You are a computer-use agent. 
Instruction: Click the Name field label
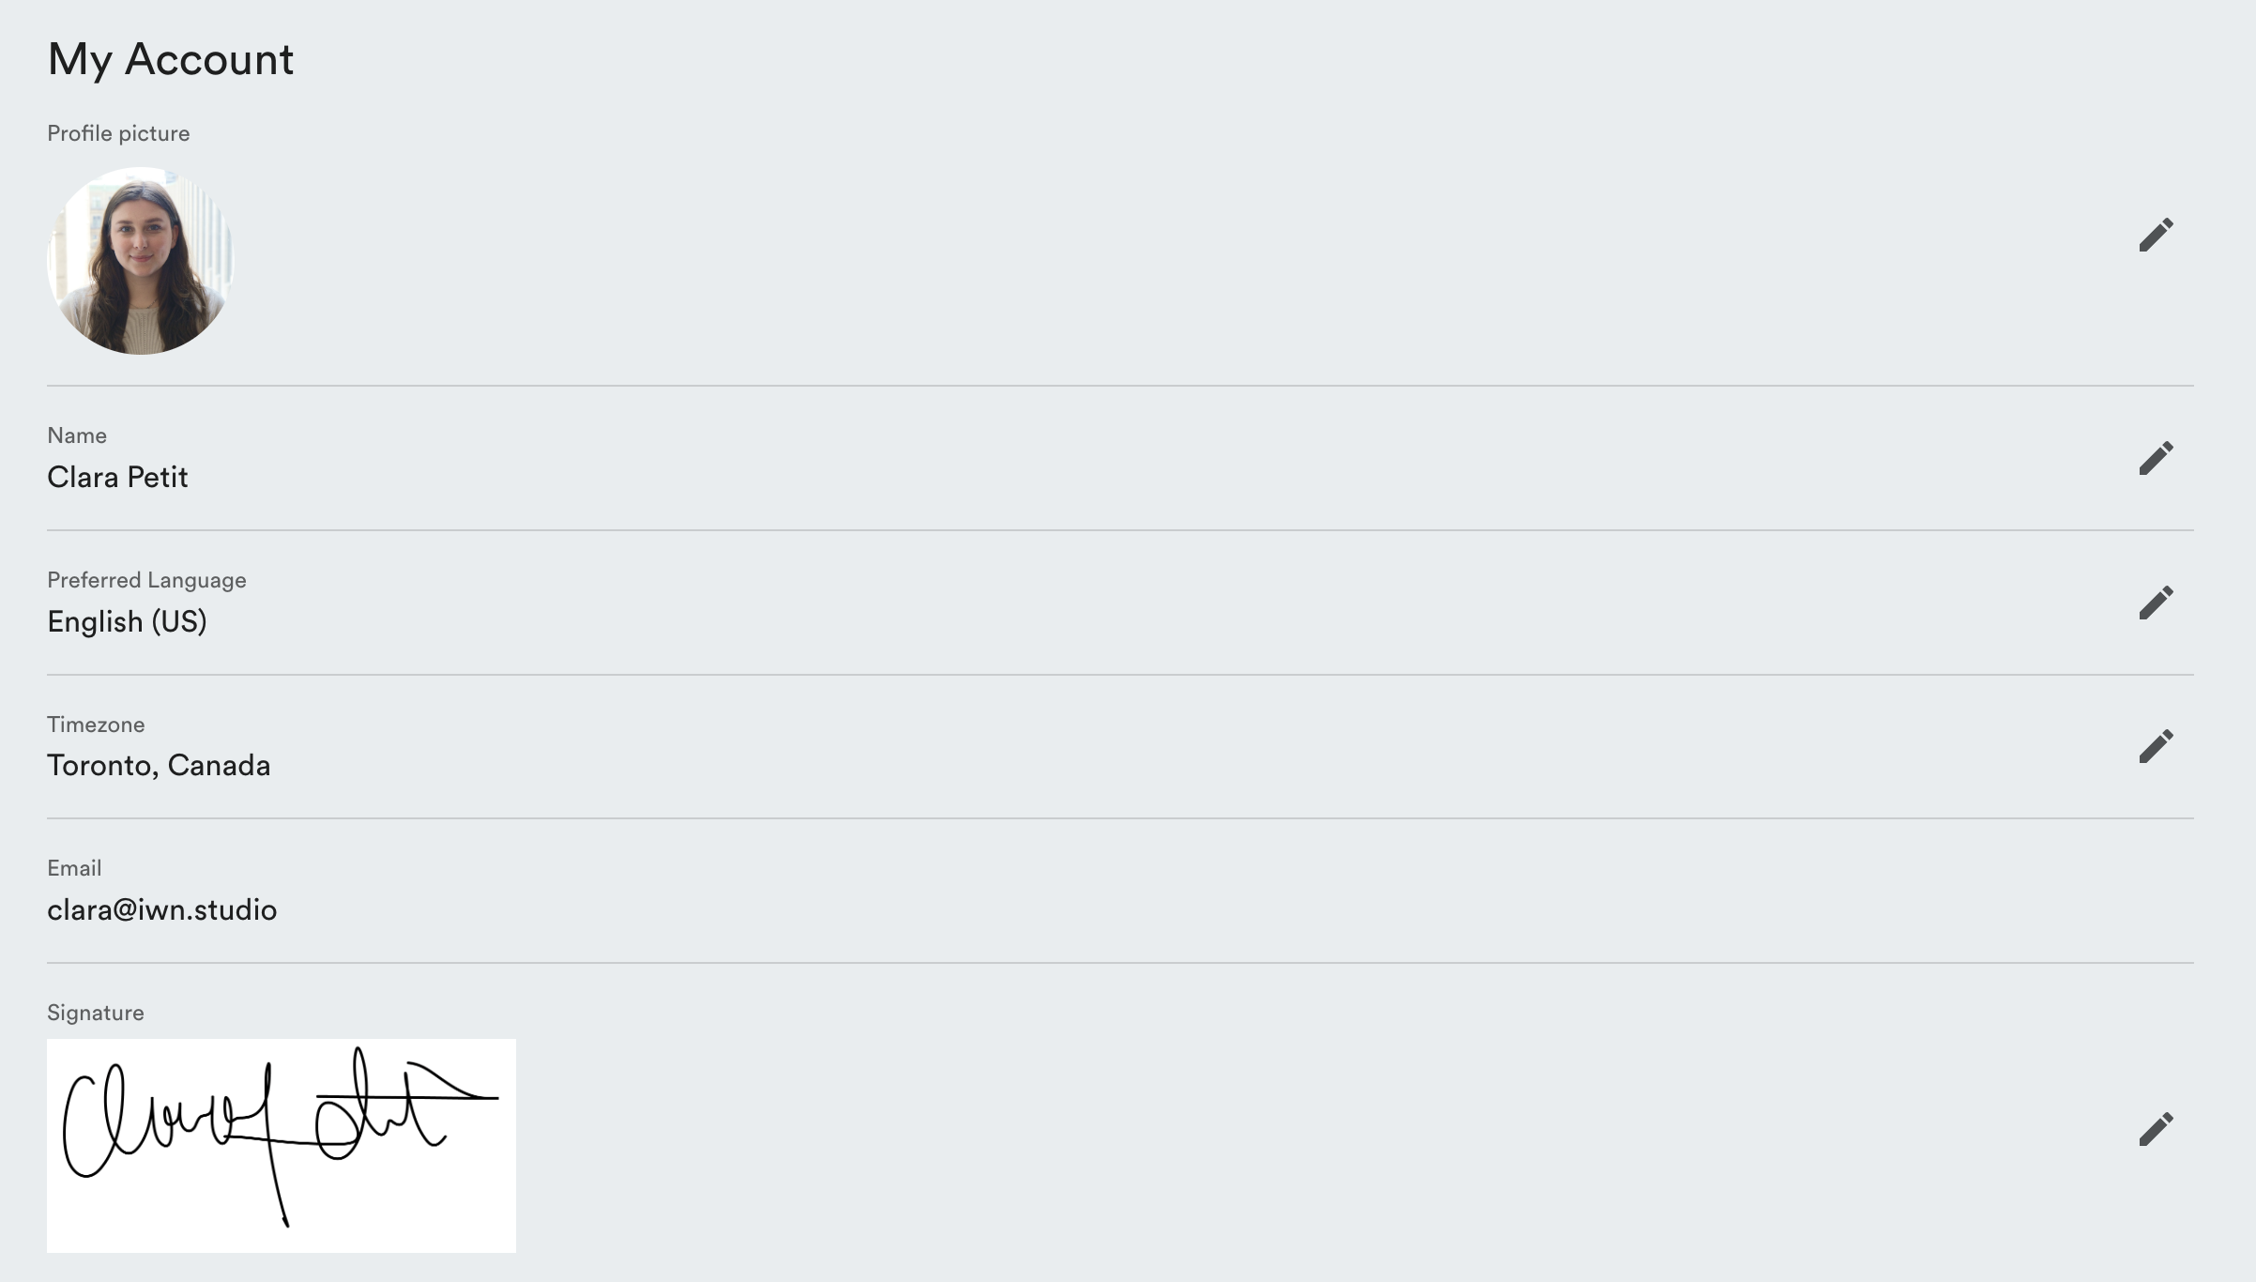click(77, 435)
